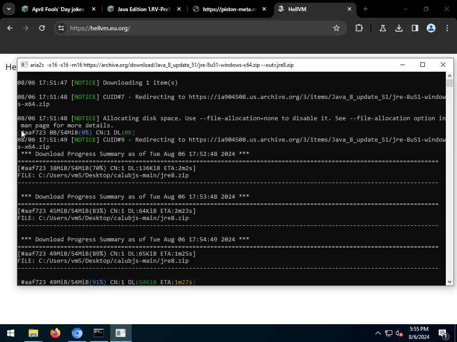Click the 'CUID#7 - Redirecting' log line
The width and height of the screenshot is (457, 342).
pyautogui.click(x=232, y=100)
